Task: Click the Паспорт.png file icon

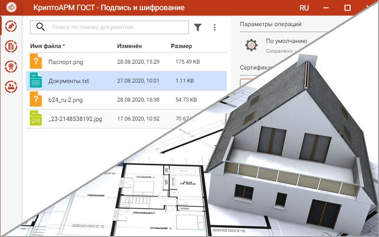Action: pyautogui.click(x=36, y=62)
